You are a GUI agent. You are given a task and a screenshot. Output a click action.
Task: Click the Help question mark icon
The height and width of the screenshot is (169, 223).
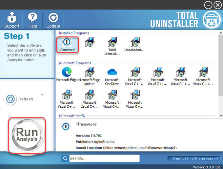(x=32, y=17)
